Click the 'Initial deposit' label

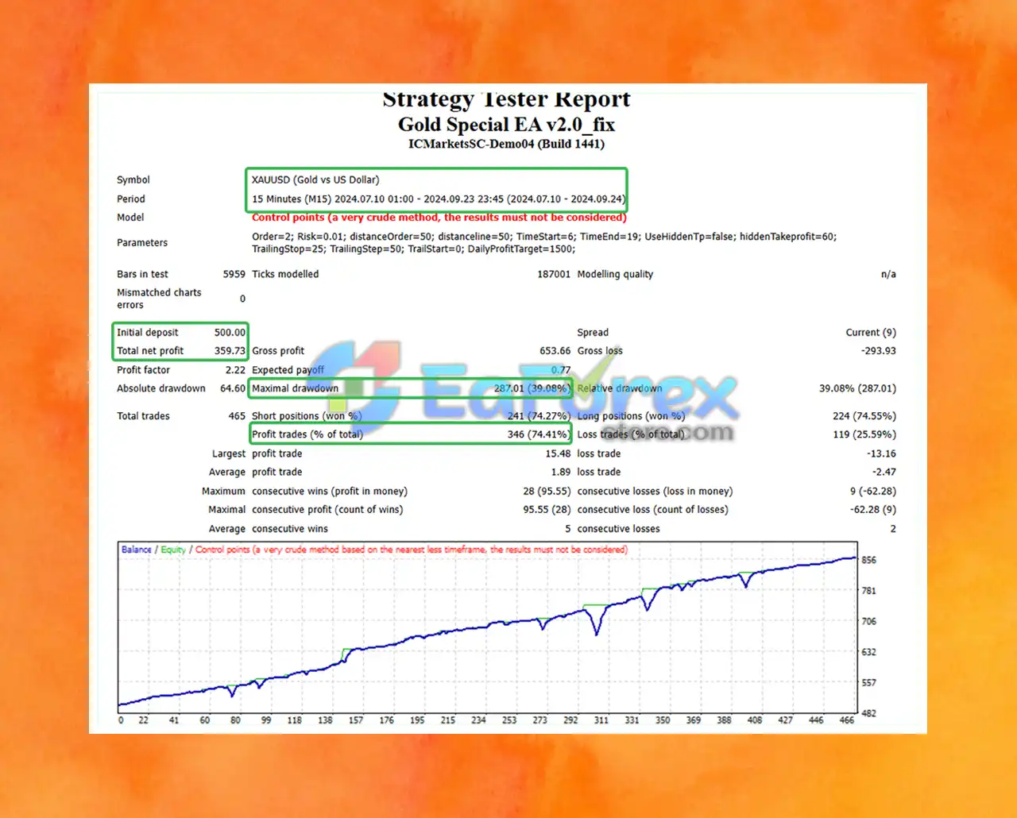click(148, 332)
